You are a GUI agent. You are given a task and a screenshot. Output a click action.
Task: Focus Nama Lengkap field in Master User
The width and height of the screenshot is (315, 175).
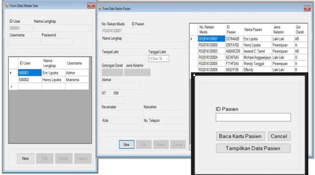click(x=62, y=28)
